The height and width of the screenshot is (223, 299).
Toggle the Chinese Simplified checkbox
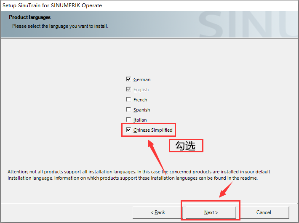[x=128, y=130]
